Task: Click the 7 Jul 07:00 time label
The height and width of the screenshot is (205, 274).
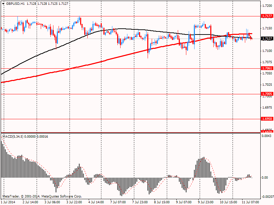Action: [118, 202]
